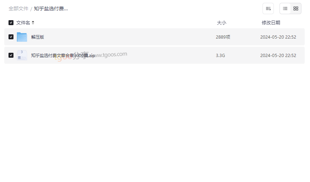Screen dimensions: 310x182
Task: Uncheck the zip file row checkbox
Action: coord(11,55)
